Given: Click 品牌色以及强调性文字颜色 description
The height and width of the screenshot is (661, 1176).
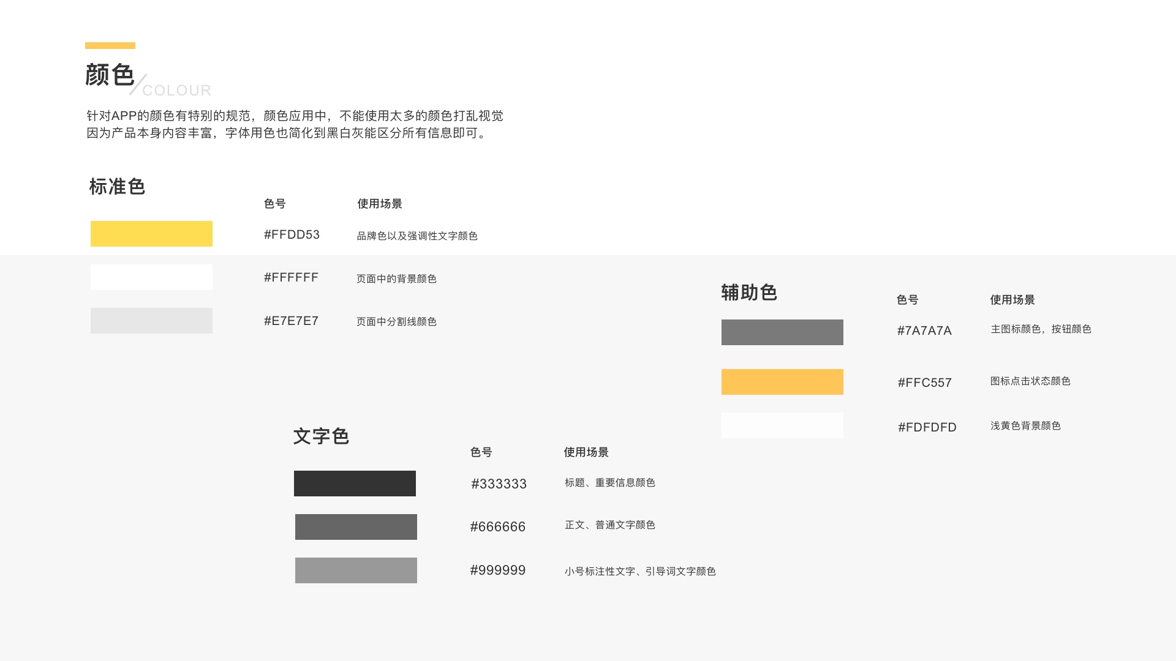Looking at the screenshot, I should 417,236.
